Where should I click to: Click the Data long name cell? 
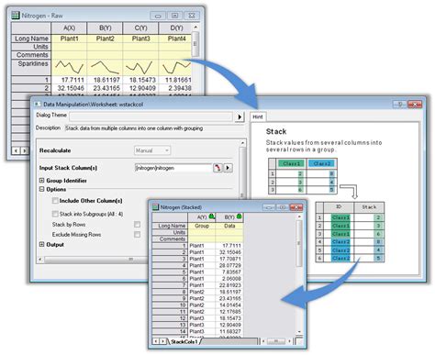[x=229, y=226]
